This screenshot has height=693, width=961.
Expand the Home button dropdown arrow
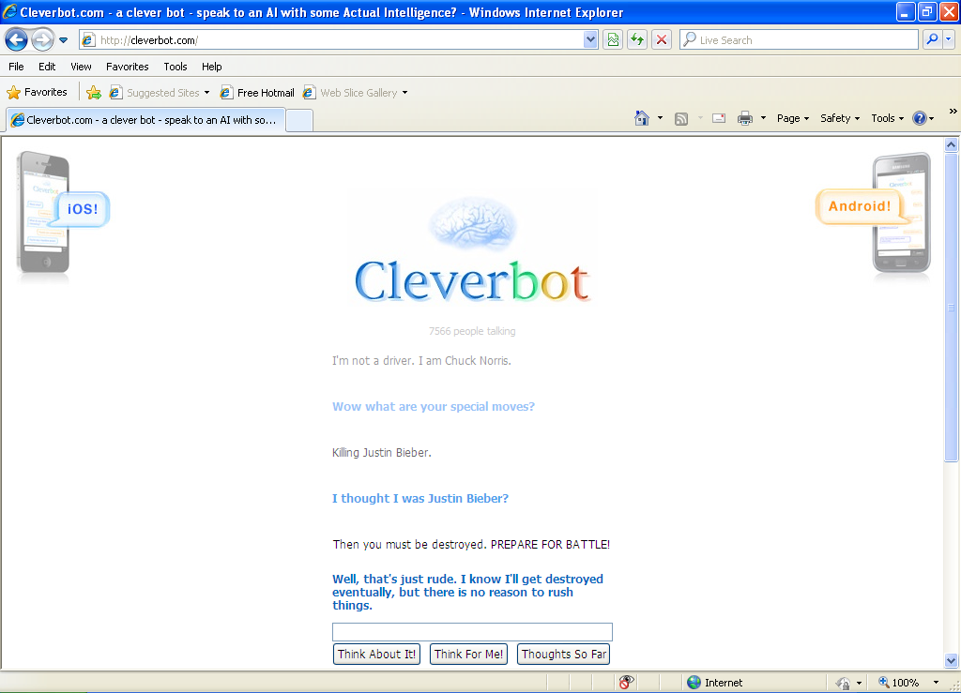[x=660, y=118]
